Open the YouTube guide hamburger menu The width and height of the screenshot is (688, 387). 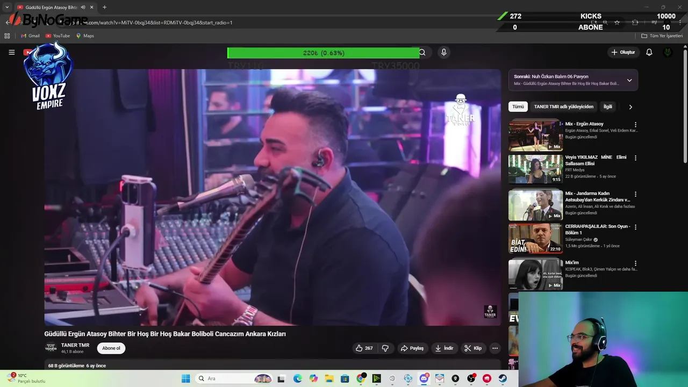[x=11, y=52]
